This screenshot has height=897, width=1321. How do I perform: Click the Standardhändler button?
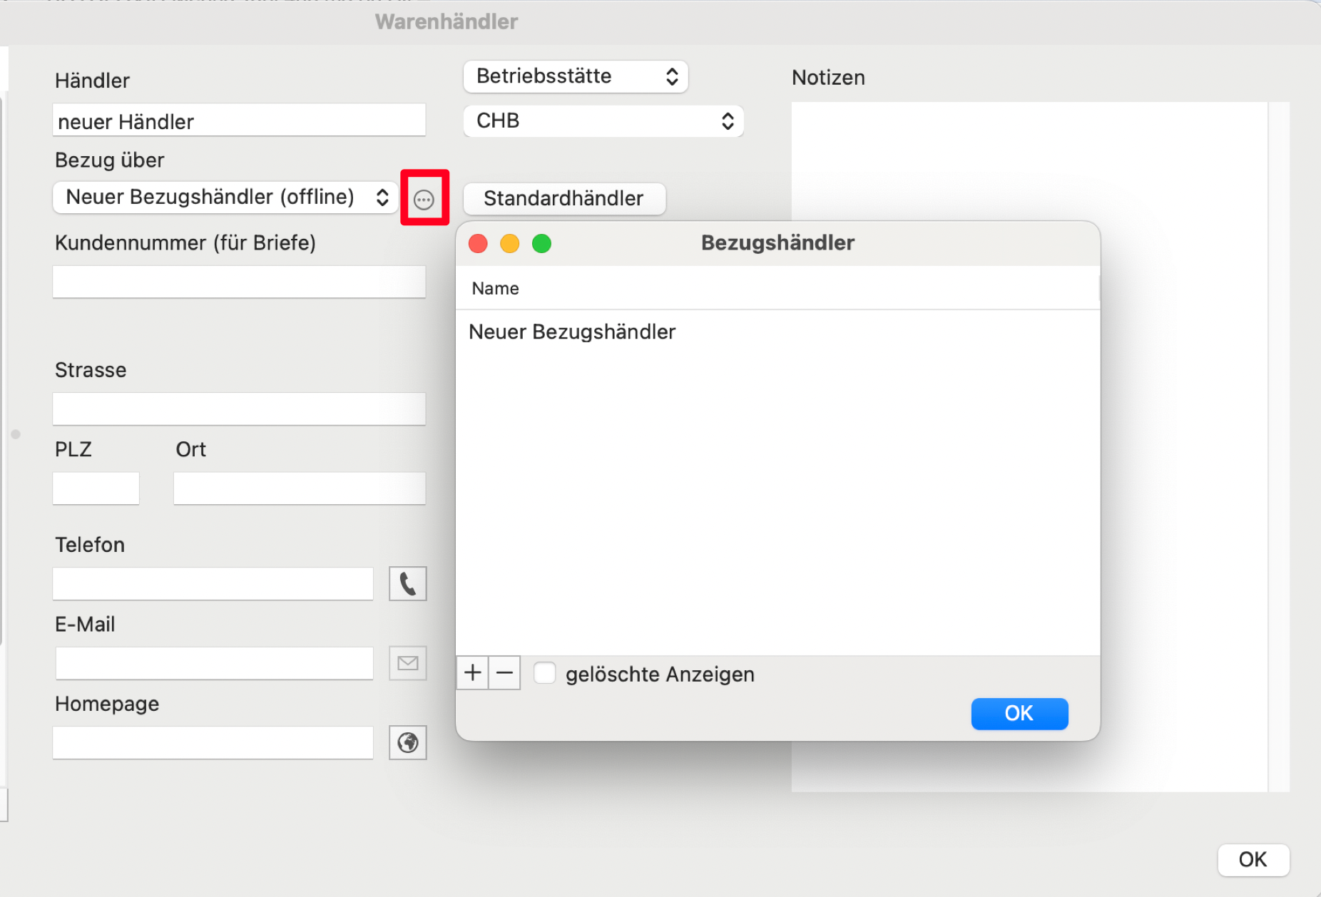click(564, 198)
